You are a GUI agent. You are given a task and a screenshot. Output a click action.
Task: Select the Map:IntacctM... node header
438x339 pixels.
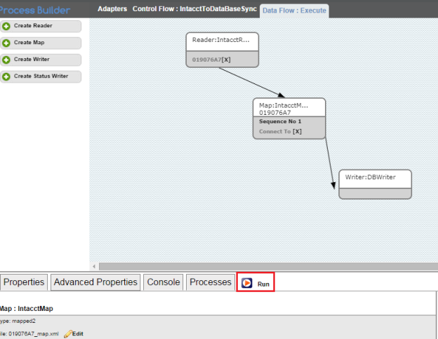(288, 108)
